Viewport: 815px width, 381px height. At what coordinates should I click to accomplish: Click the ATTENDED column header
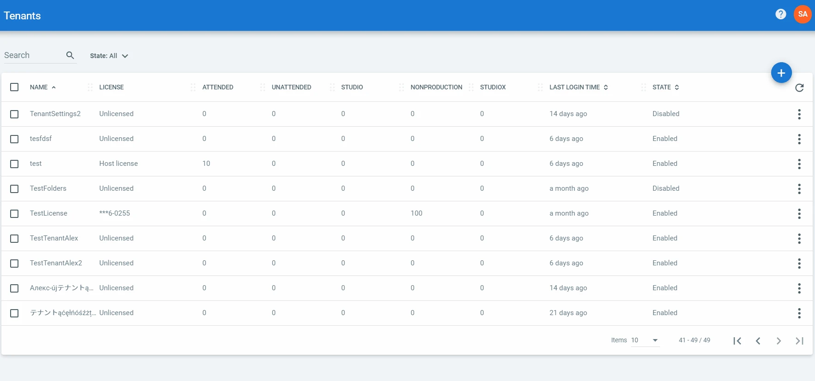(218, 87)
